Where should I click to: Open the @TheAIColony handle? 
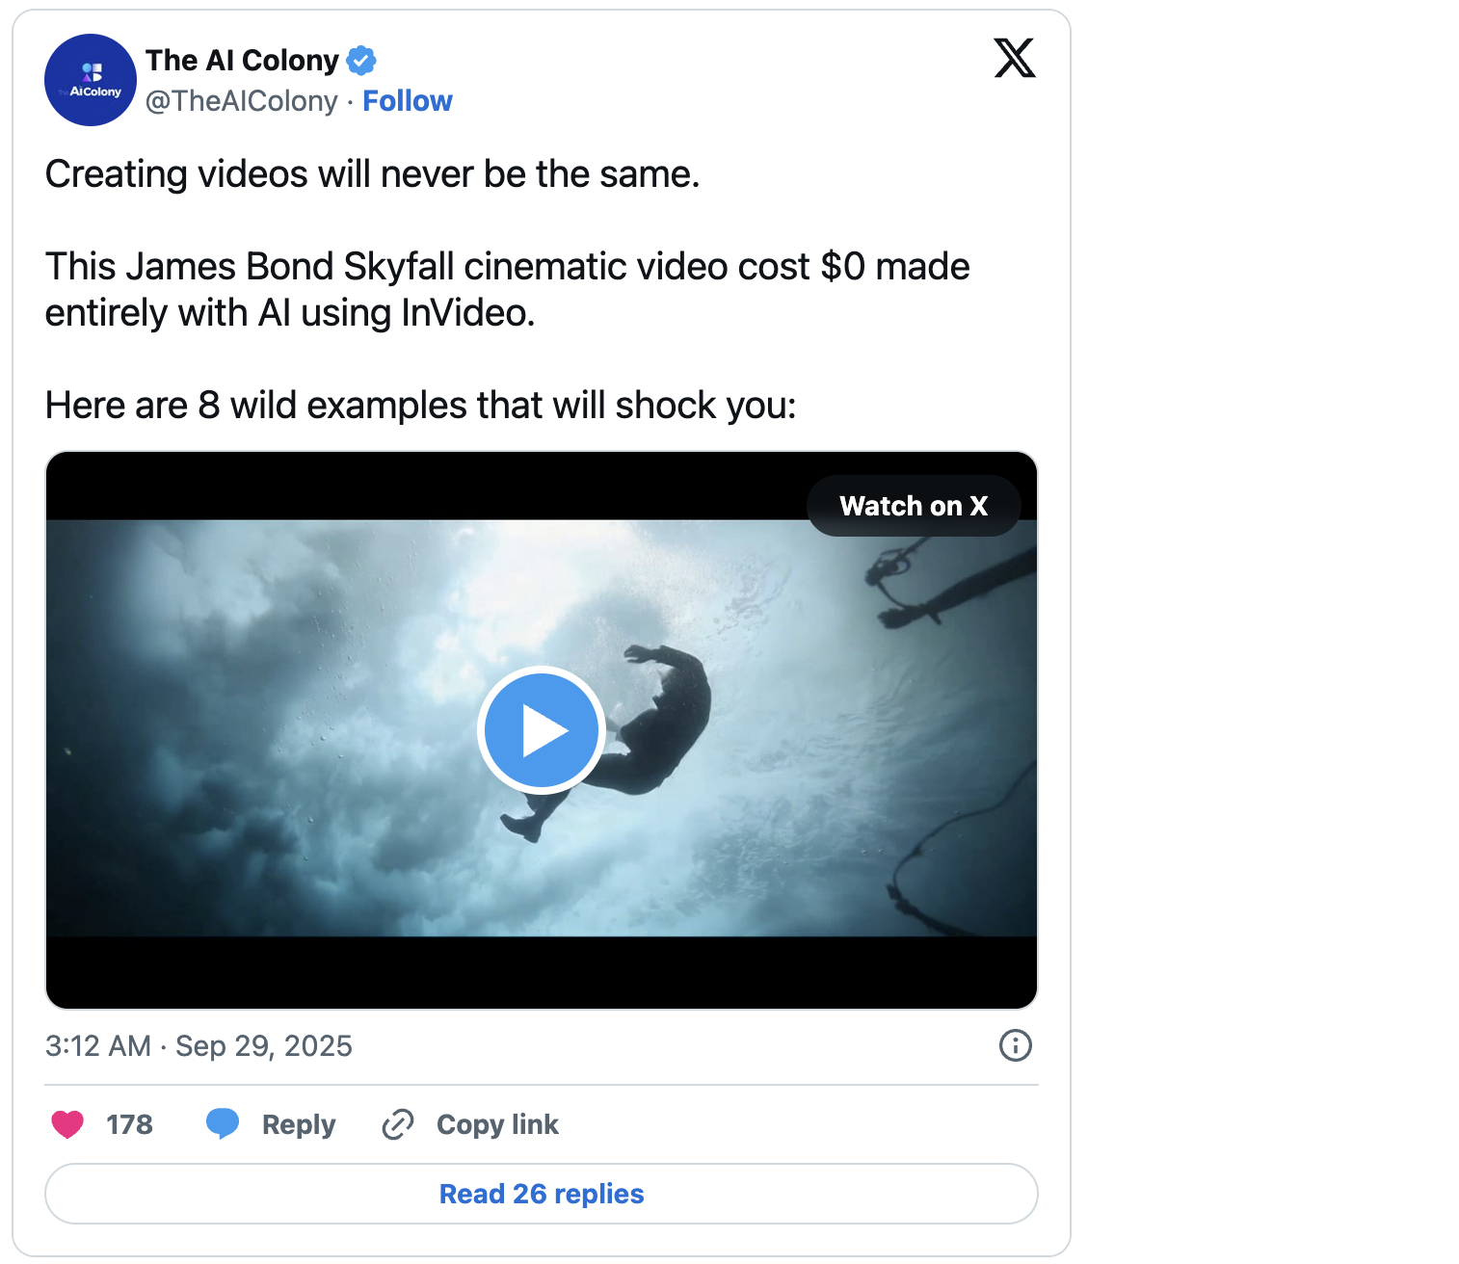pyautogui.click(x=242, y=101)
